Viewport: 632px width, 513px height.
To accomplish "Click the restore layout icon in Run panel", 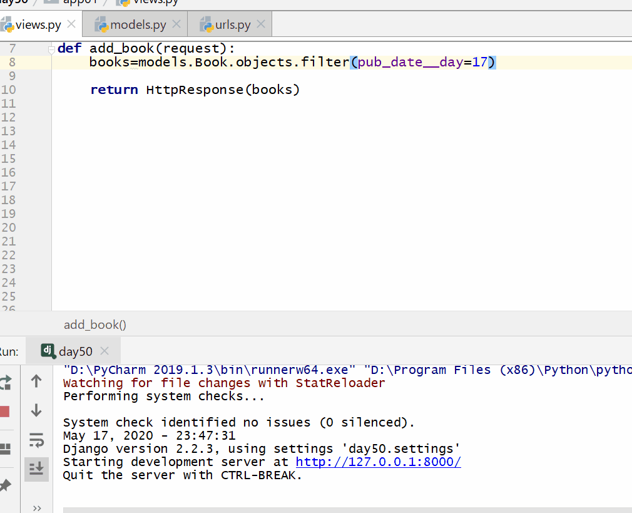I will 5,448.
